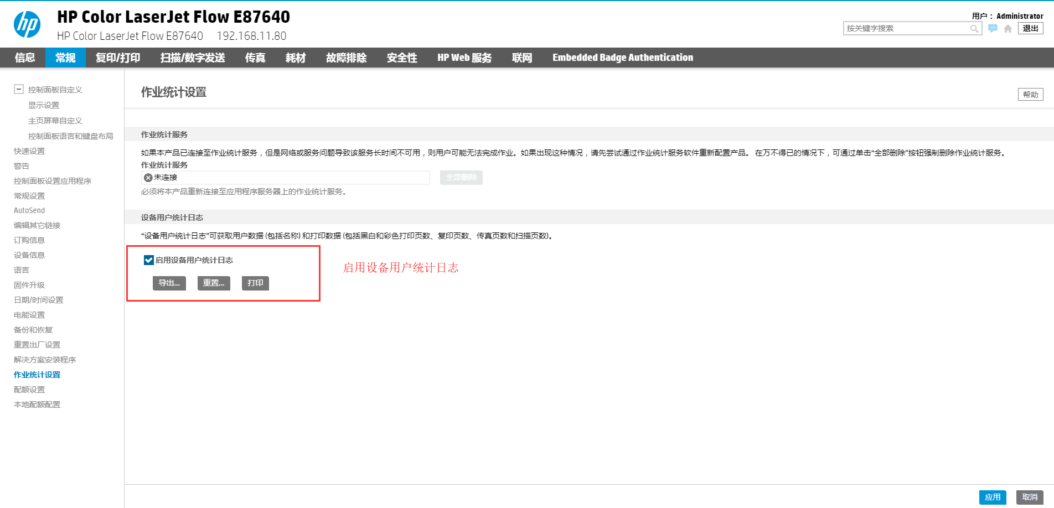
Task: Open 解决方案安装程序 sidebar link
Action: coord(45,360)
